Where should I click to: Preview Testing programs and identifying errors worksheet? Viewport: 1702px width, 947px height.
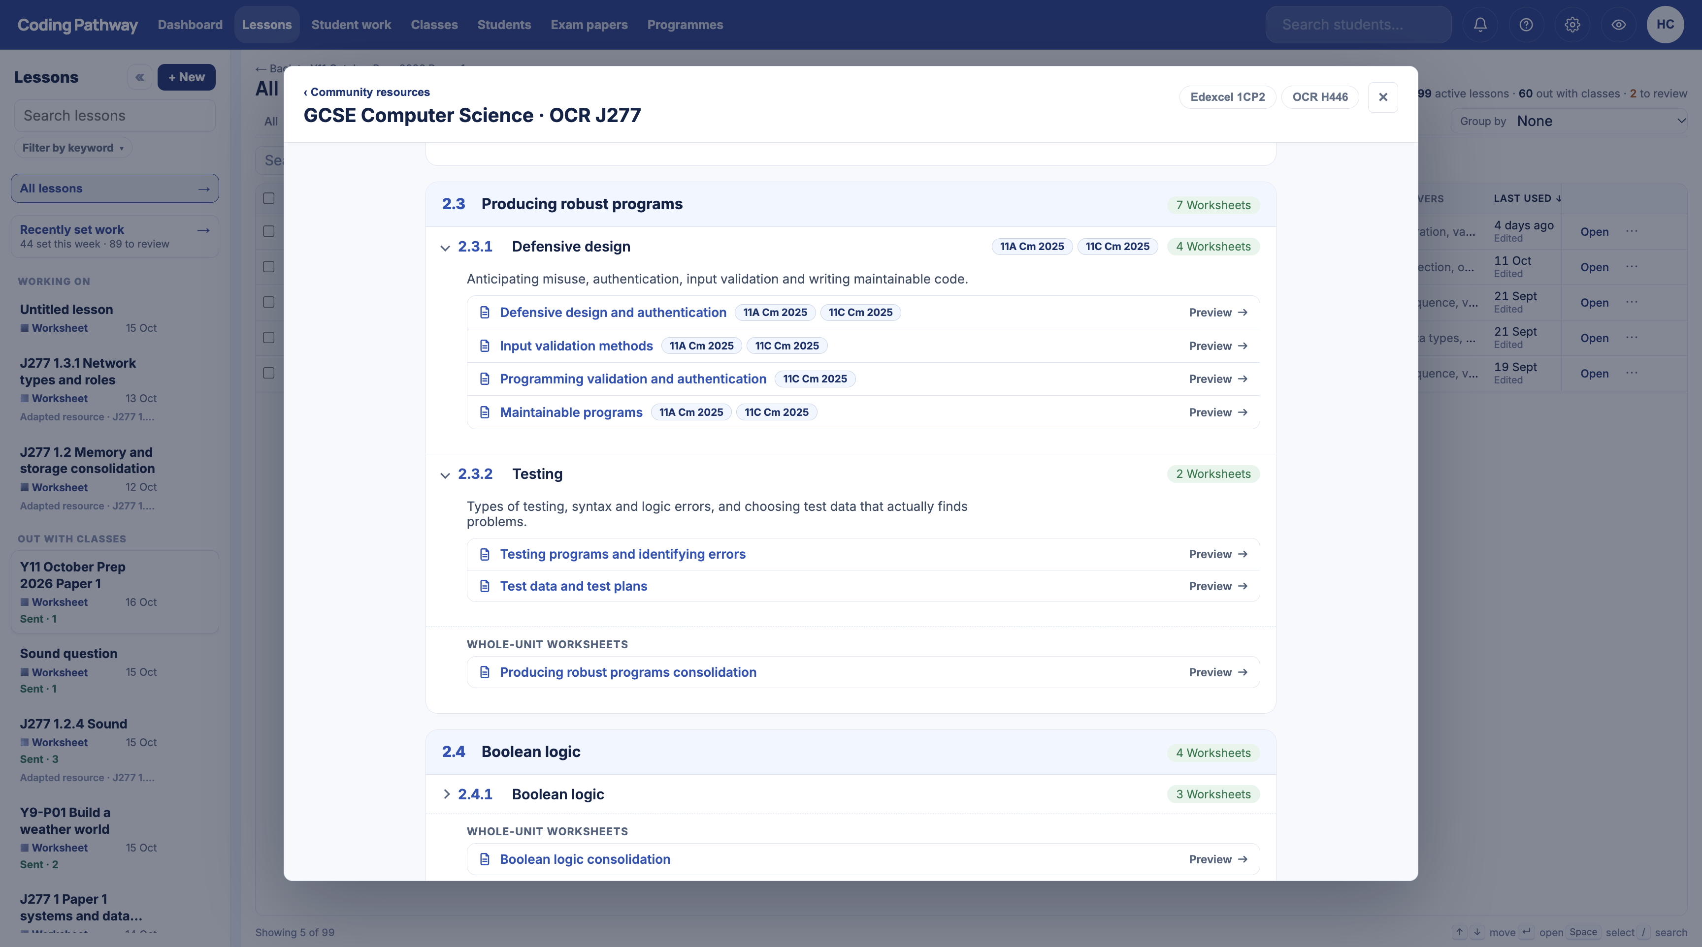(x=1218, y=554)
